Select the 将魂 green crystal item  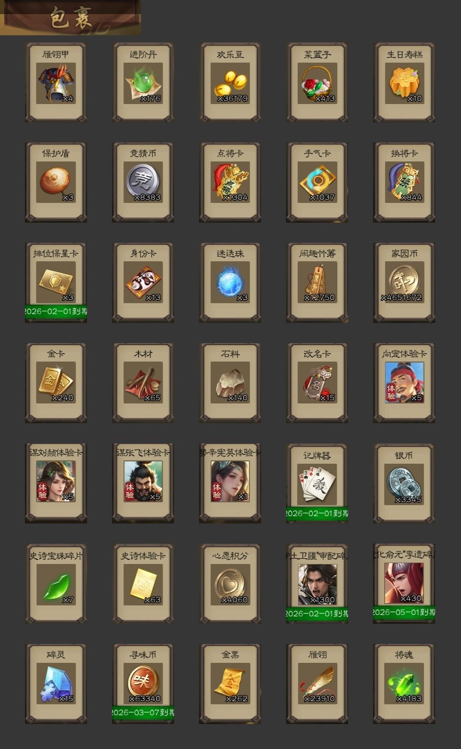click(404, 684)
